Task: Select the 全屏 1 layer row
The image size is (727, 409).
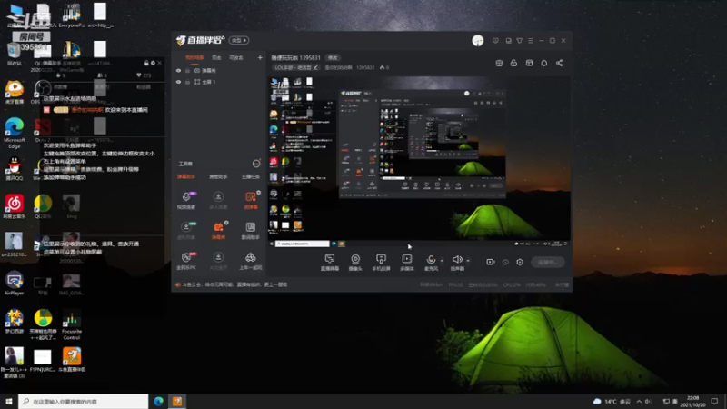Action: (x=218, y=82)
